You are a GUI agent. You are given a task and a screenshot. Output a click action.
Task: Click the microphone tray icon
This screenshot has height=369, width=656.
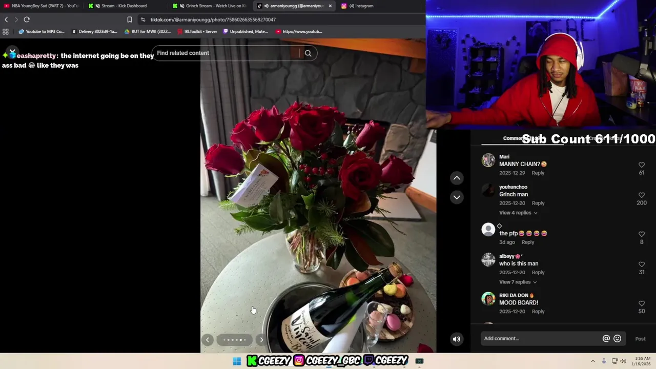[604, 361]
